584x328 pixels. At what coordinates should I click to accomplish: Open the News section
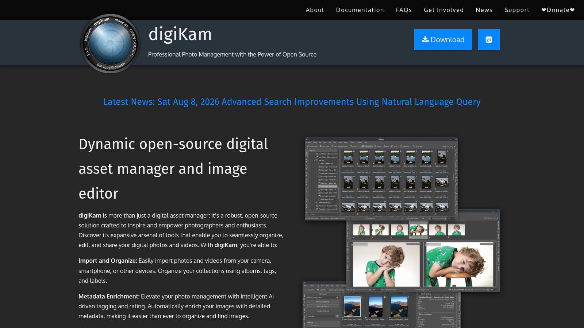[484, 10]
